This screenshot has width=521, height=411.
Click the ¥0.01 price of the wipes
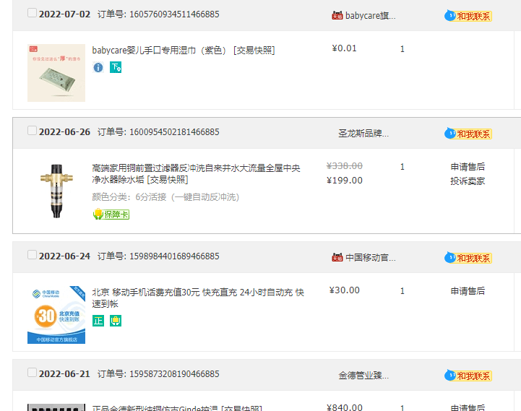pos(344,48)
